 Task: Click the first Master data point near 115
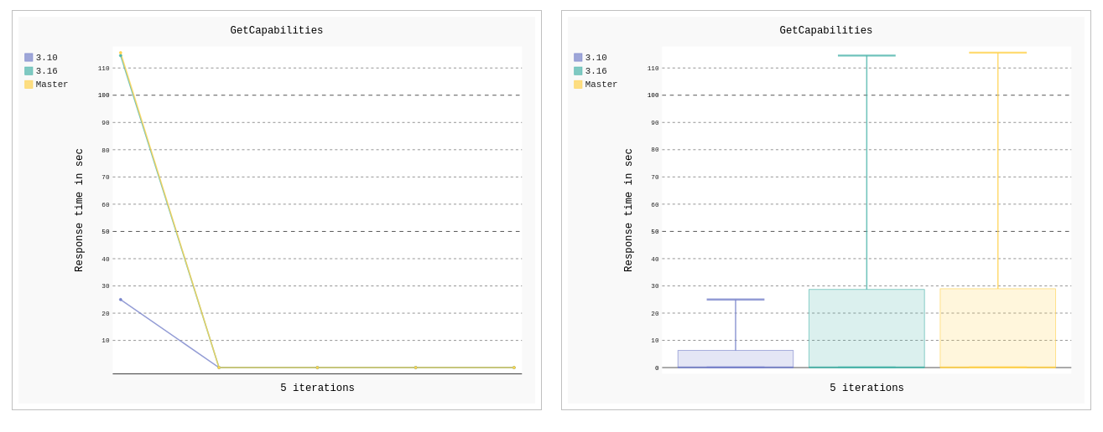click(x=120, y=53)
